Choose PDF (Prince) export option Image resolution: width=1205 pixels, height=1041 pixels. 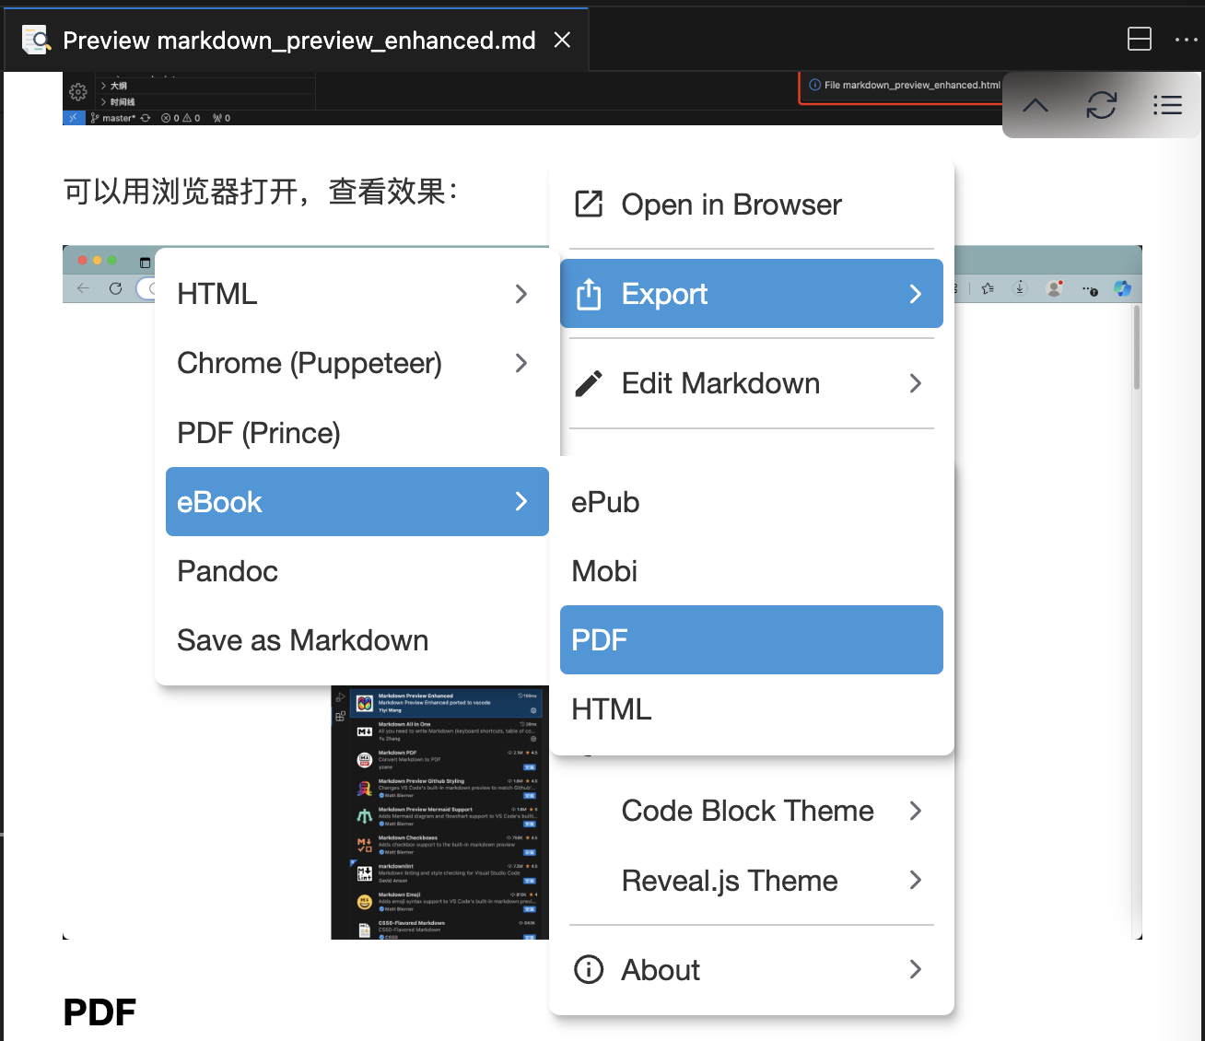point(357,432)
